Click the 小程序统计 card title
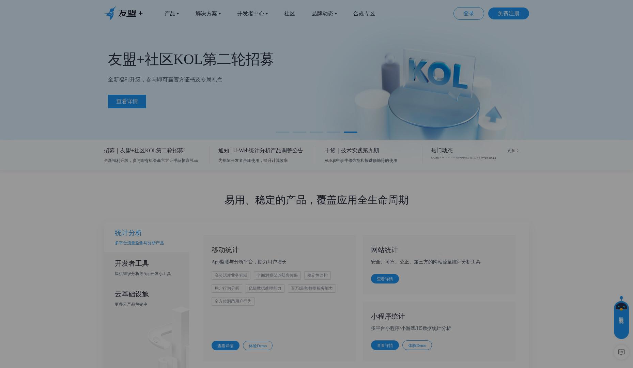Screen dimensions: 633x368 tap(388, 316)
